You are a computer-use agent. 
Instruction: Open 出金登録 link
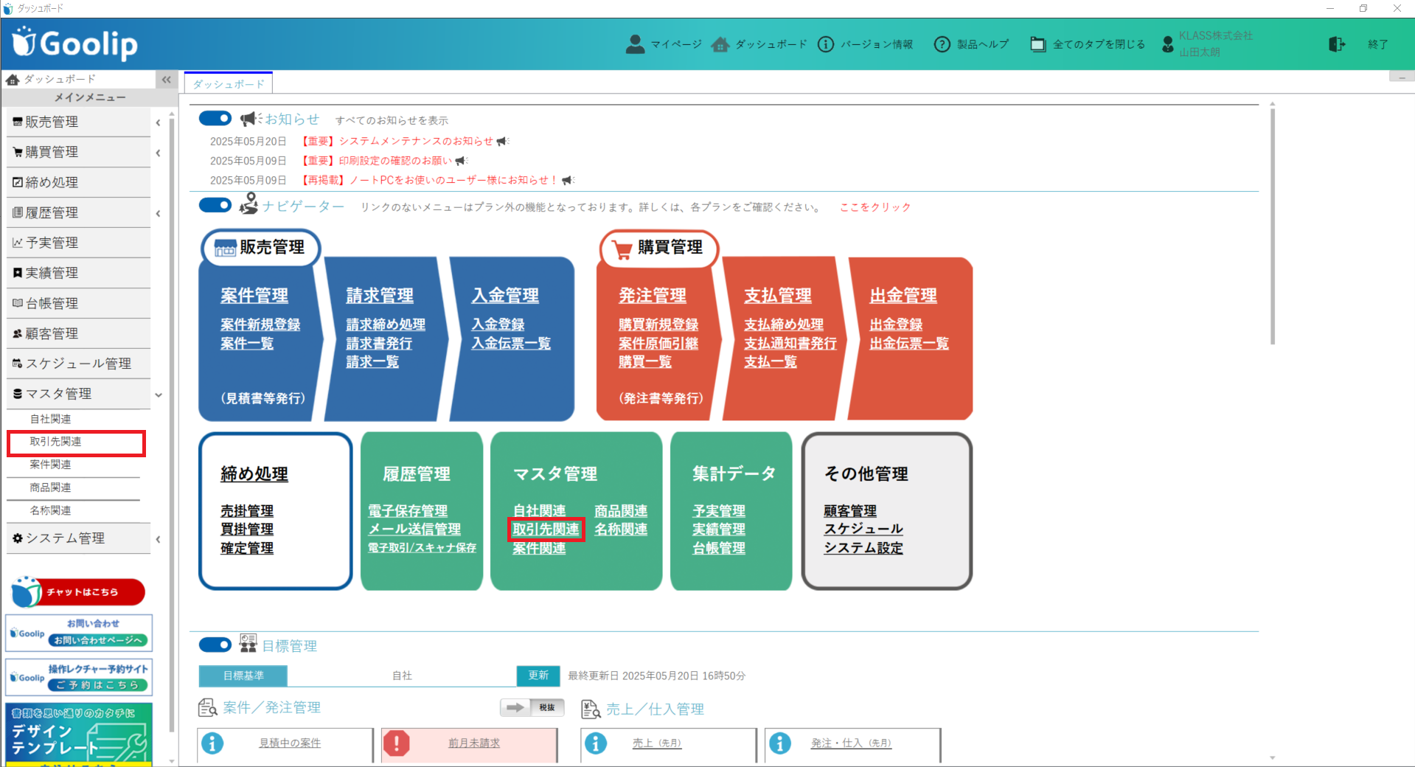[896, 324]
